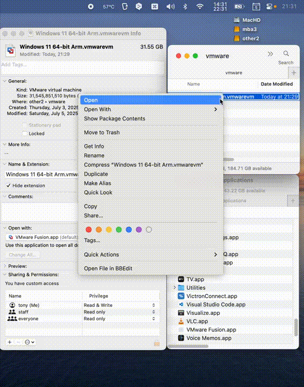Open the Wi-Fi menu bar icon
Viewport: 304px width, 387px height.
click(x=200, y=6)
